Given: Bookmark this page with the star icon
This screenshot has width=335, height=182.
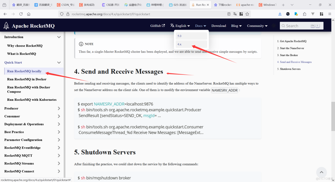Looking at the screenshot, I should [247, 14].
